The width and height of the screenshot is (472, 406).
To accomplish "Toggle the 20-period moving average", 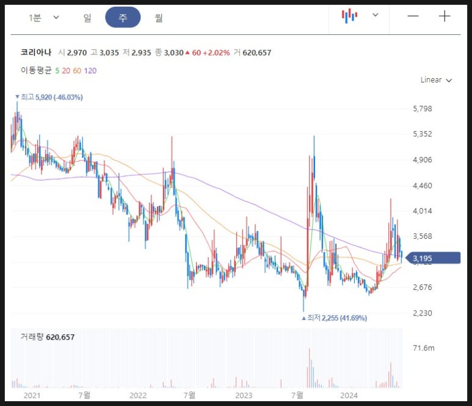I will pyautogui.click(x=66, y=71).
